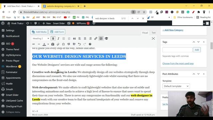The image size is (213, 120).
Task: Open Appointments in the sidebar
Action: coord(13,78)
